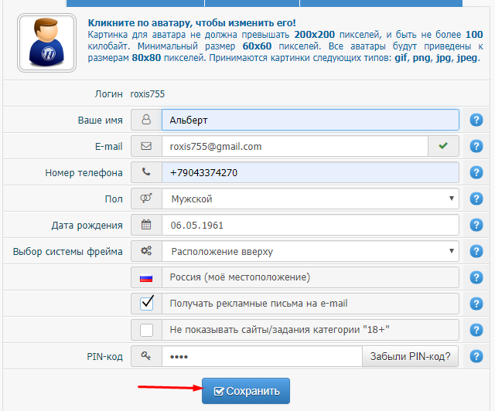Click the key icon beside PIN-код

pyautogui.click(x=146, y=356)
